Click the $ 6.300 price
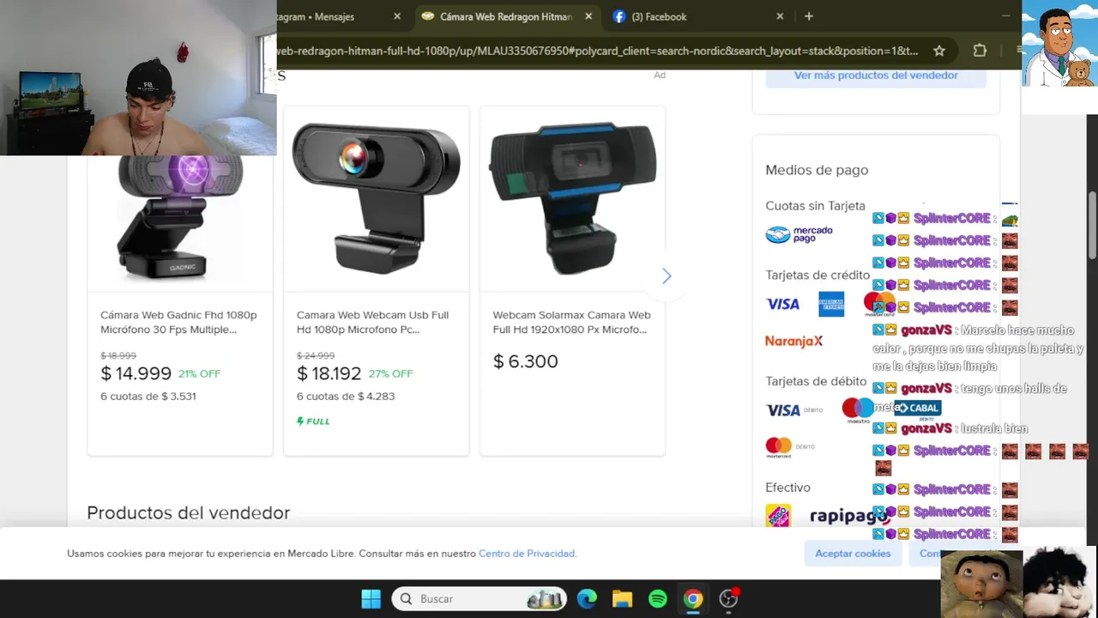1098x618 pixels. [x=525, y=361]
